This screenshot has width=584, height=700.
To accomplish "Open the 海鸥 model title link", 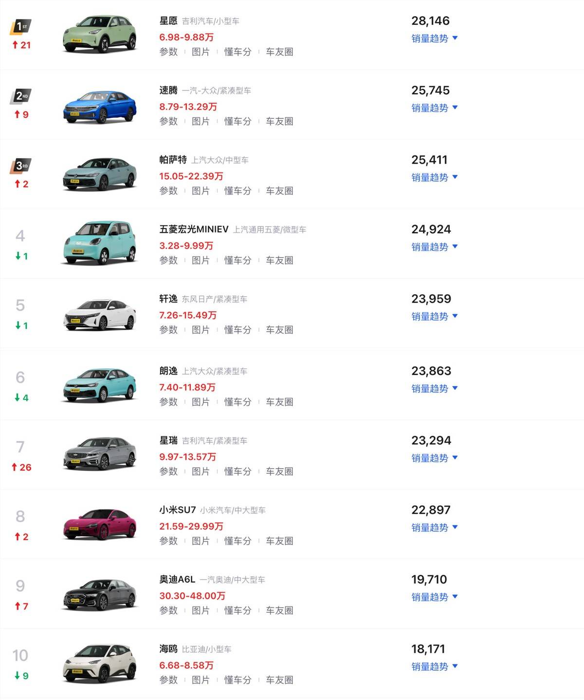I will point(168,649).
